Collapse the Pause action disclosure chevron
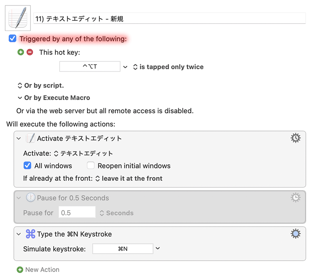The image size is (313, 279). pyautogui.click(x=19, y=198)
